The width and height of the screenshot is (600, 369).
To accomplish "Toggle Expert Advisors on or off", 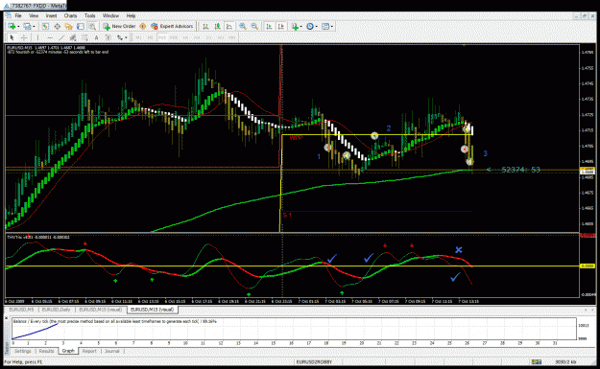I will pos(172,27).
